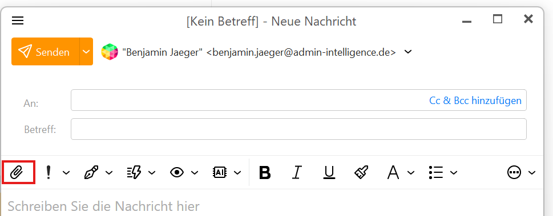Click the exclamation mark priority icon
553x216 pixels.
pyautogui.click(x=49, y=172)
